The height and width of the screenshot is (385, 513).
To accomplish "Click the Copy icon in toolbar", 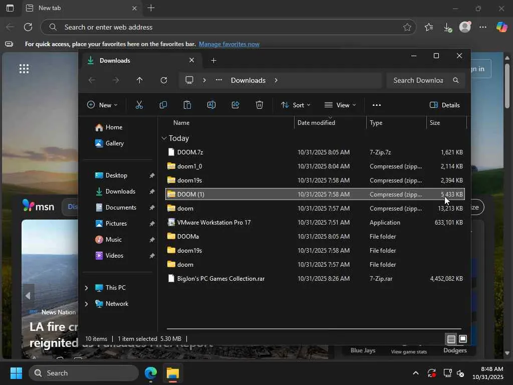I will click(163, 105).
